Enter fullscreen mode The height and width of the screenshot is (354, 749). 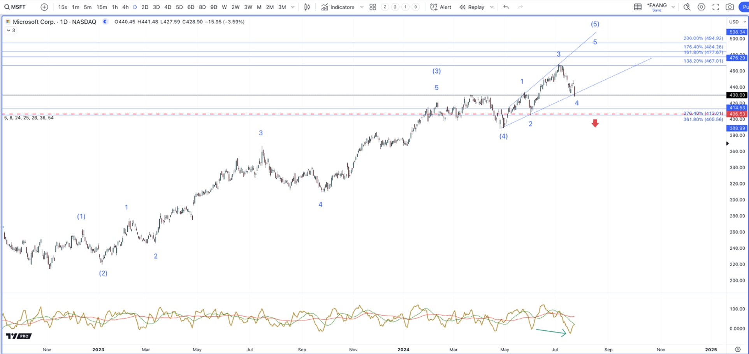[716, 7]
